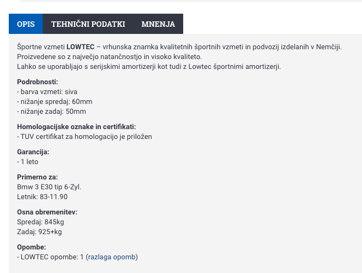Click the 'Podrobnosti:' heading

pos(37,82)
